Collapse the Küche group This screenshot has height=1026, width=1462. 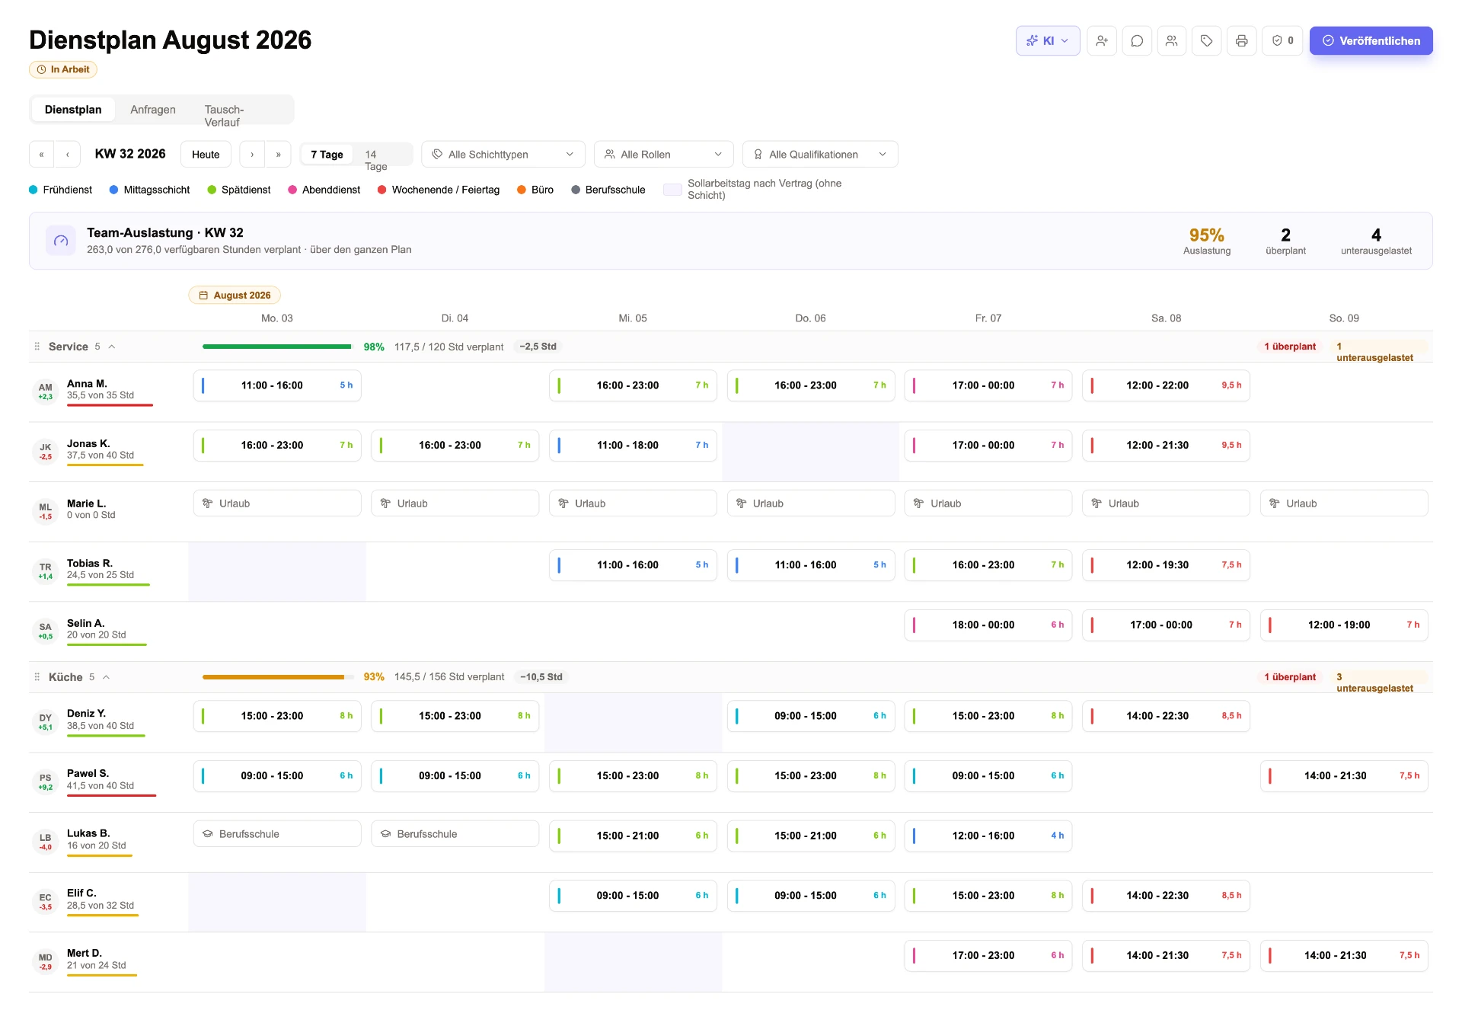point(107,677)
